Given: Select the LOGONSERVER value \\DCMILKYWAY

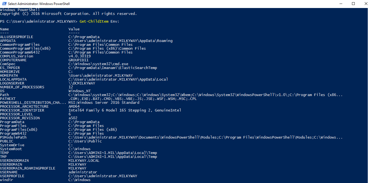Looking at the screenshot, I should (82, 83).
